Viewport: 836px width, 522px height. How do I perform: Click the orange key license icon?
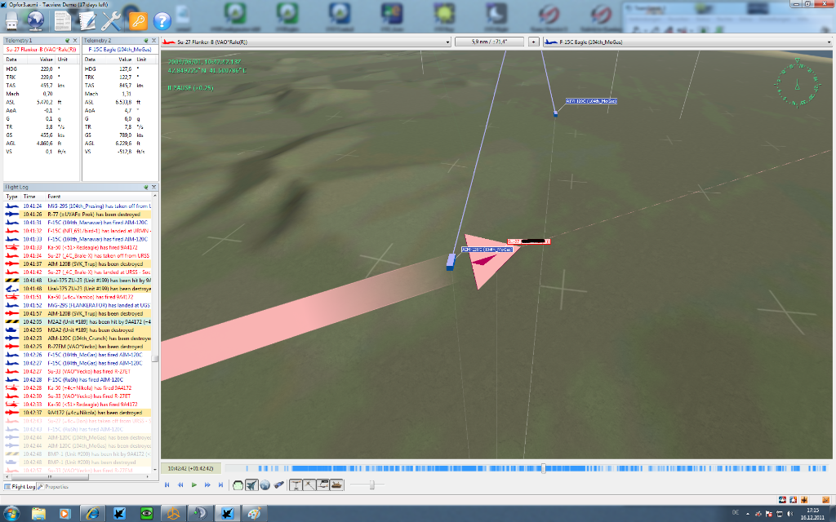[x=138, y=20]
